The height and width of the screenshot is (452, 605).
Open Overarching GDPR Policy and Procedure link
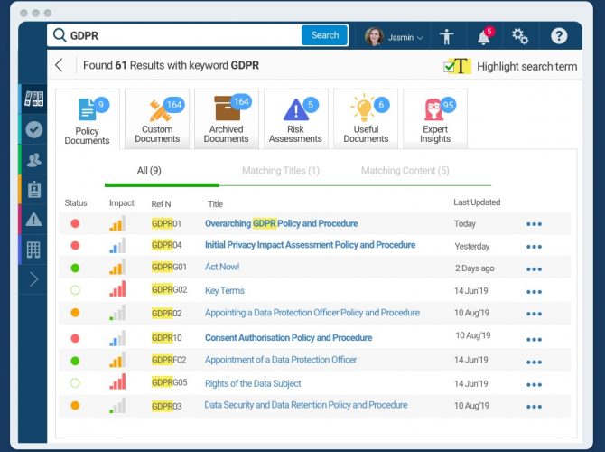tap(281, 223)
